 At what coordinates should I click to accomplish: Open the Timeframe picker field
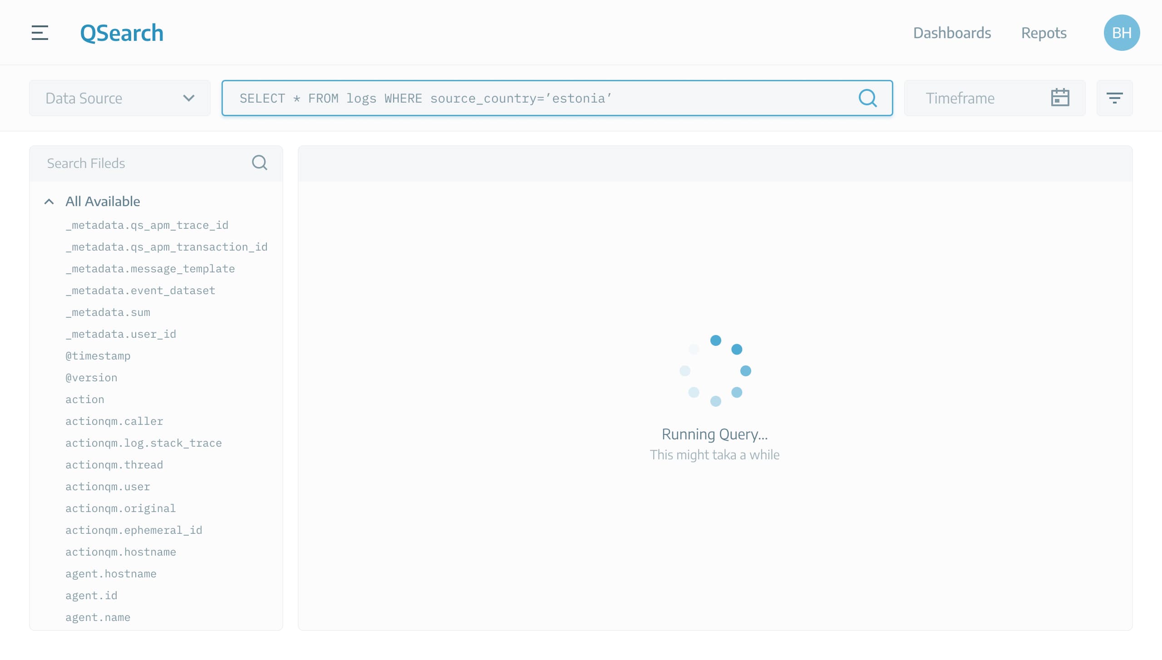[995, 98]
